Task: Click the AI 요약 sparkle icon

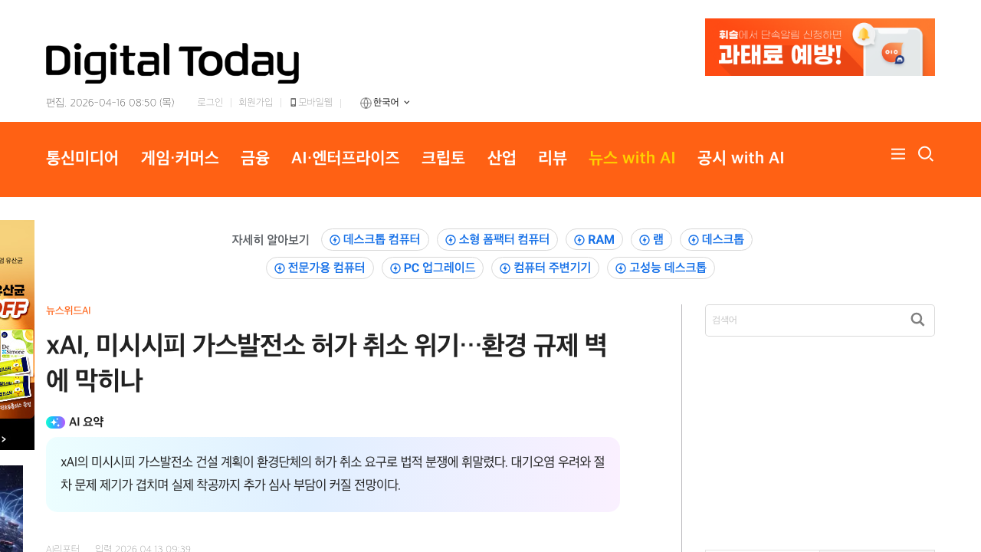Action: [x=55, y=422]
